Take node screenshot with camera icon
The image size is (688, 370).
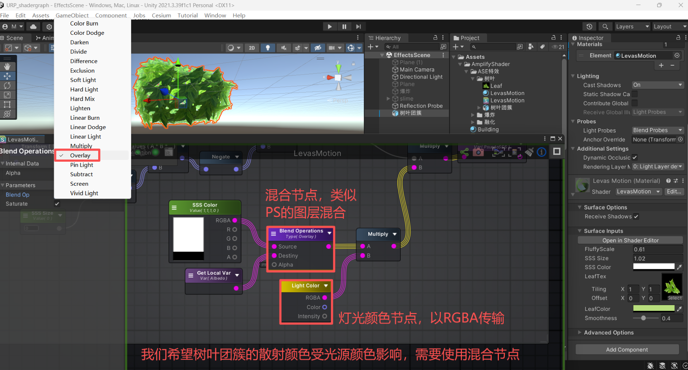[x=478, y=152]
